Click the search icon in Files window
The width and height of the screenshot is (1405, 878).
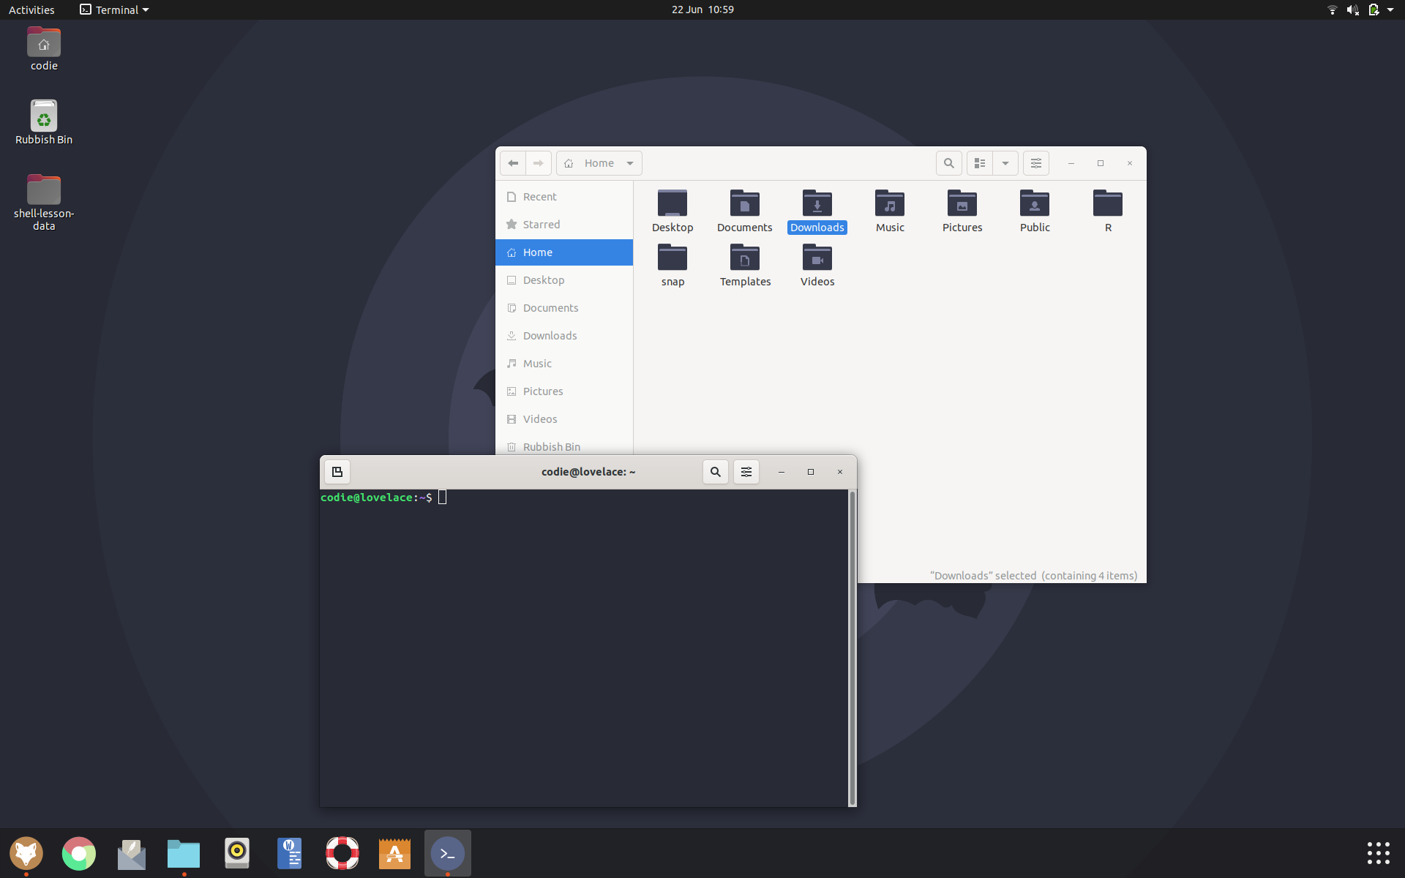949,163
